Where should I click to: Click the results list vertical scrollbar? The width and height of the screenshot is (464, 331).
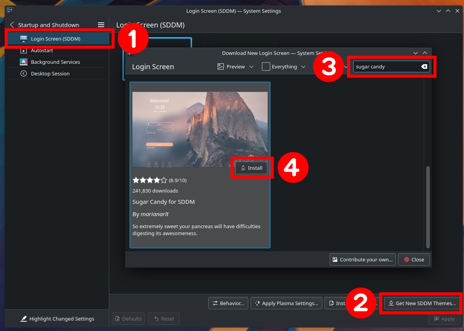tap(428, 207)
